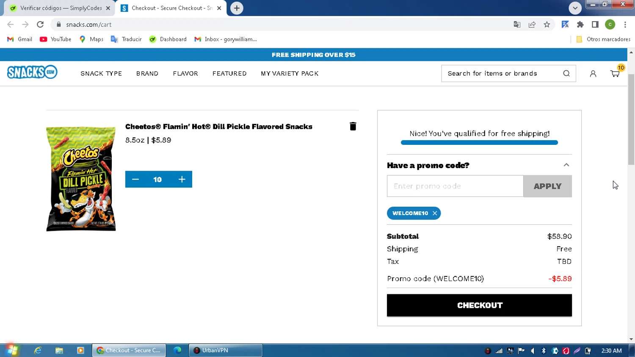
Task: Open the tab search dropdown arrow
Action: [575, 8]
